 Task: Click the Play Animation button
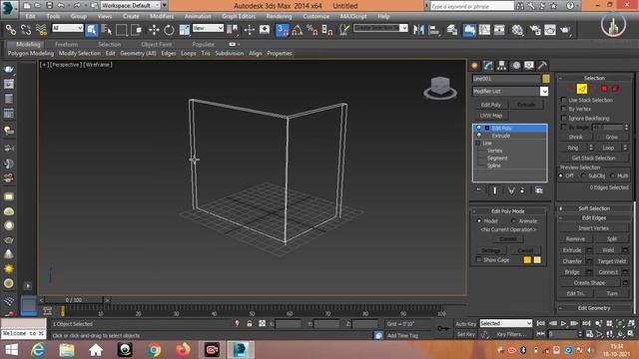(563, 323)
